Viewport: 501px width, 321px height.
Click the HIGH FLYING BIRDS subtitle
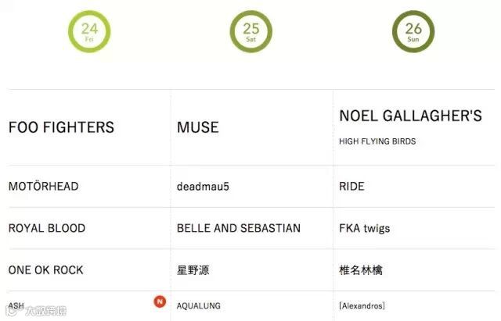click(377, 141)
